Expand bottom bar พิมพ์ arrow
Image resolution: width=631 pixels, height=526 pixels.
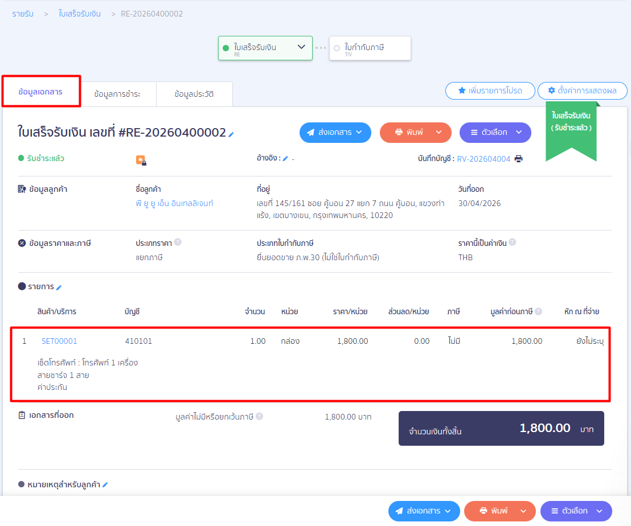523,511
